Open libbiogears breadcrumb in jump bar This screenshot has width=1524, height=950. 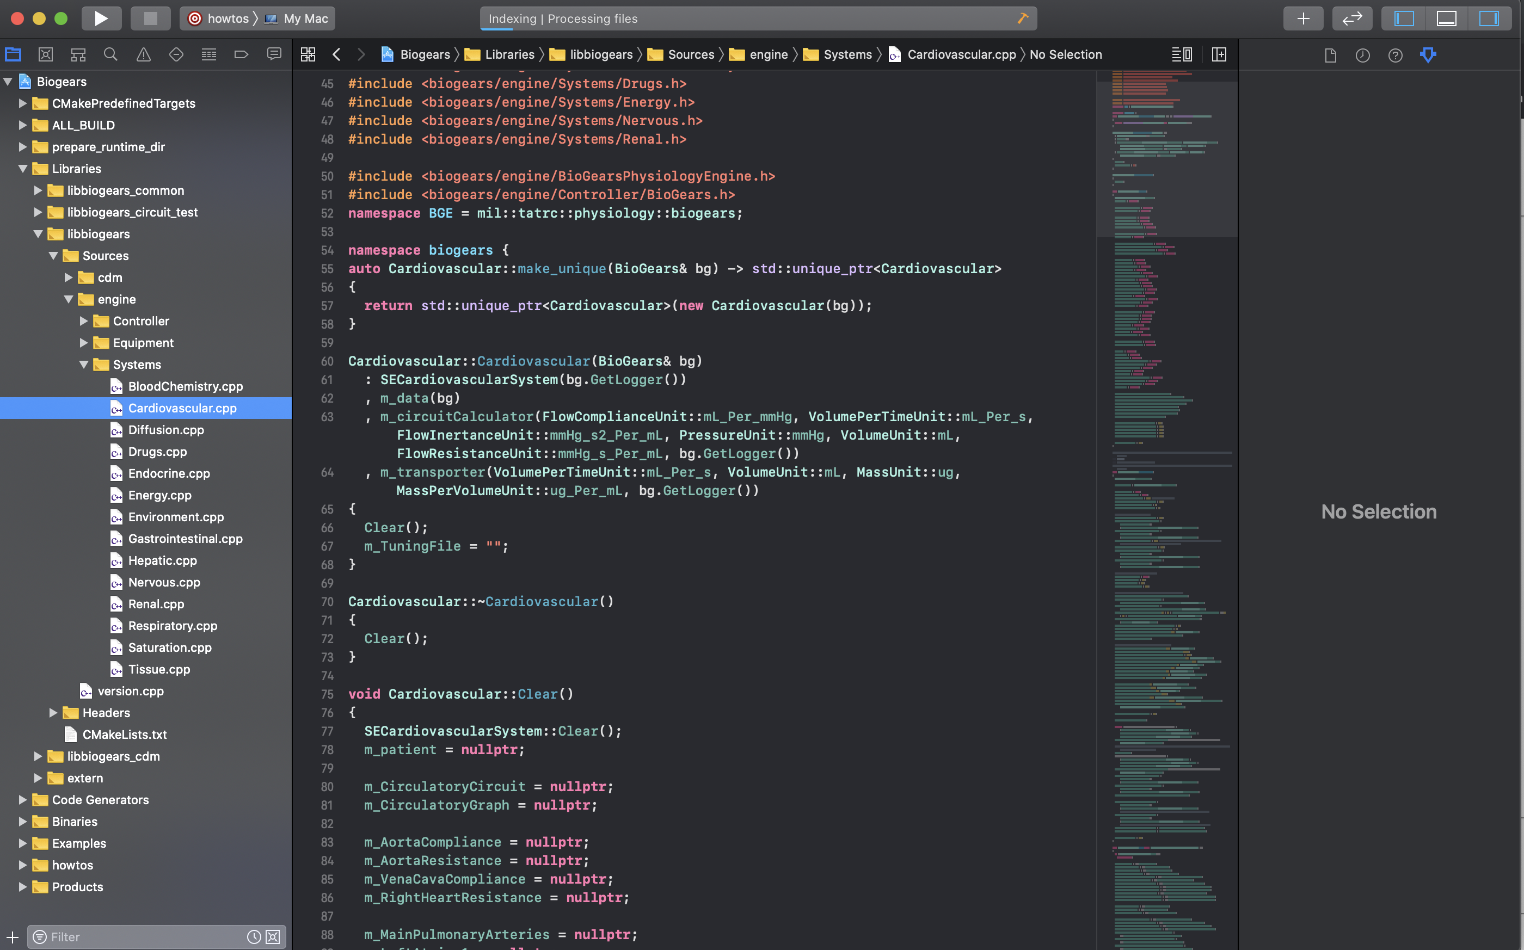tap(592, 54)
